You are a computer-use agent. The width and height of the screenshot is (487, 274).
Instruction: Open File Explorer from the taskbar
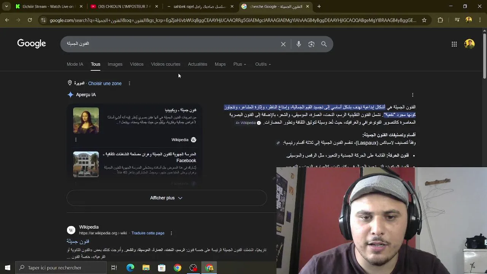(x=146, y=268)
